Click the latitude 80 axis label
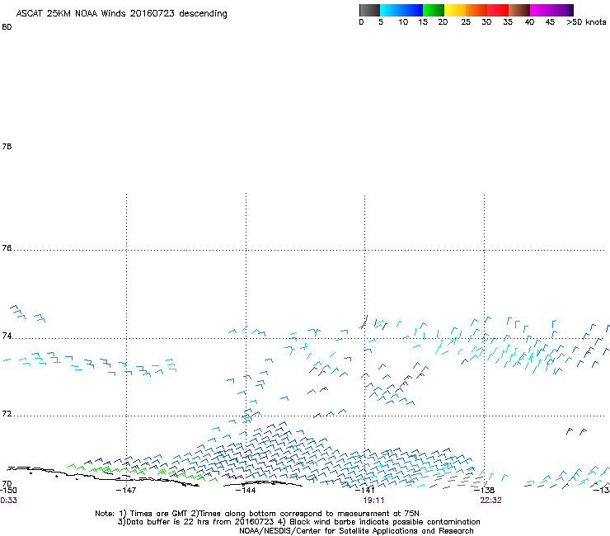The height and width of the screenshot is (536, 610). pos(7,27)
